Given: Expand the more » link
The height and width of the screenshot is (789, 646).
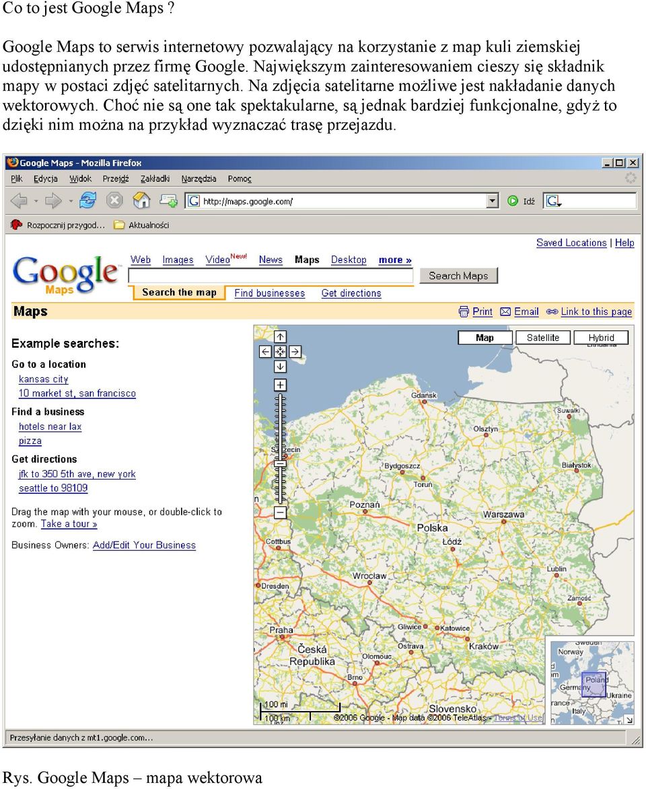Looking at the screenshot, I should point(395,260).
